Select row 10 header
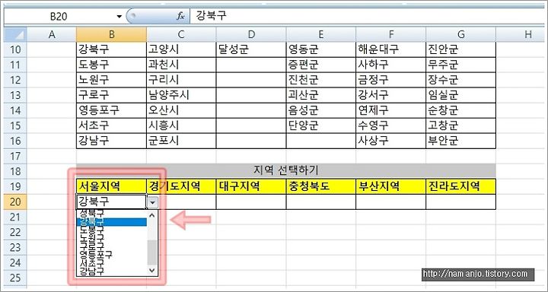The width and height of the screenshot is (548, 292). click(x=15, y=49)
